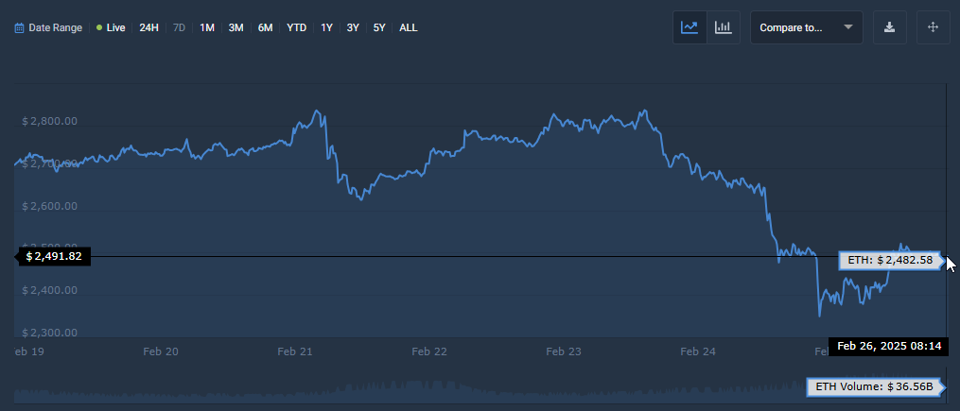Switch to candlestick bar chart view
The image size is (960, 411).
coord(724,27)
